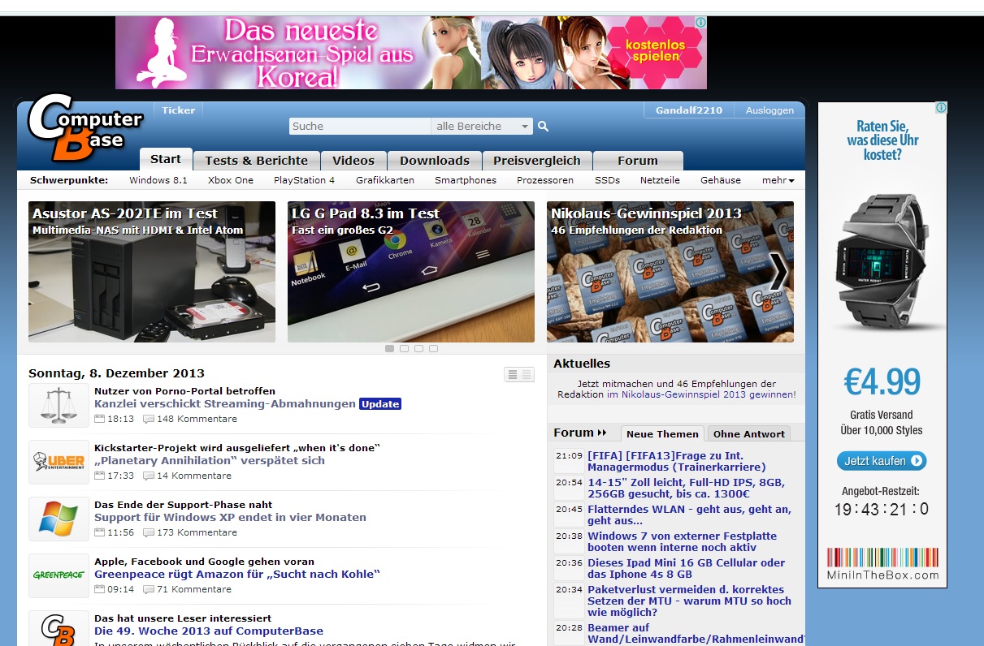This screenshot has height=646, width=984.
Task: Open the Xbox One topic
Action: (x=231, y=180)
